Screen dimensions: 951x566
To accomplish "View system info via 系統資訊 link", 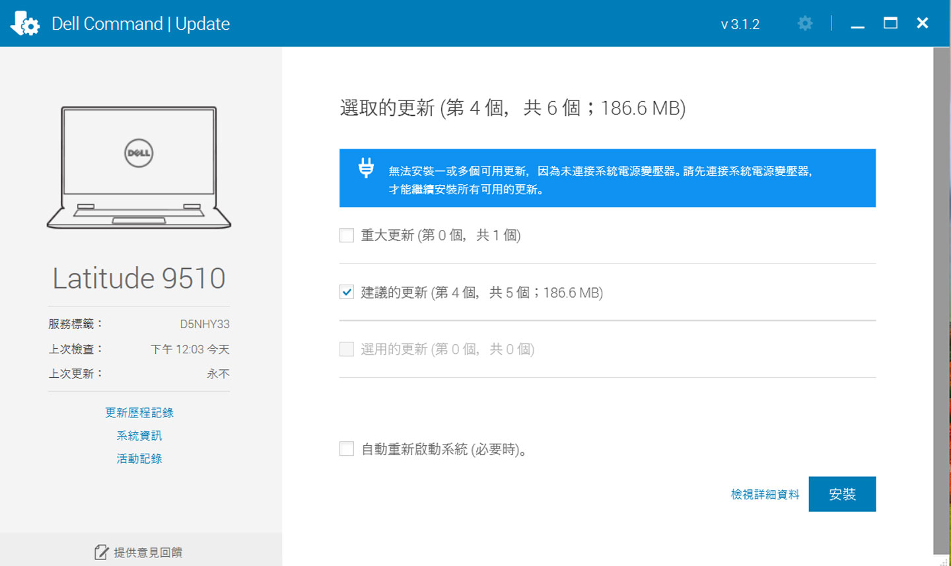I will [139, 435].
